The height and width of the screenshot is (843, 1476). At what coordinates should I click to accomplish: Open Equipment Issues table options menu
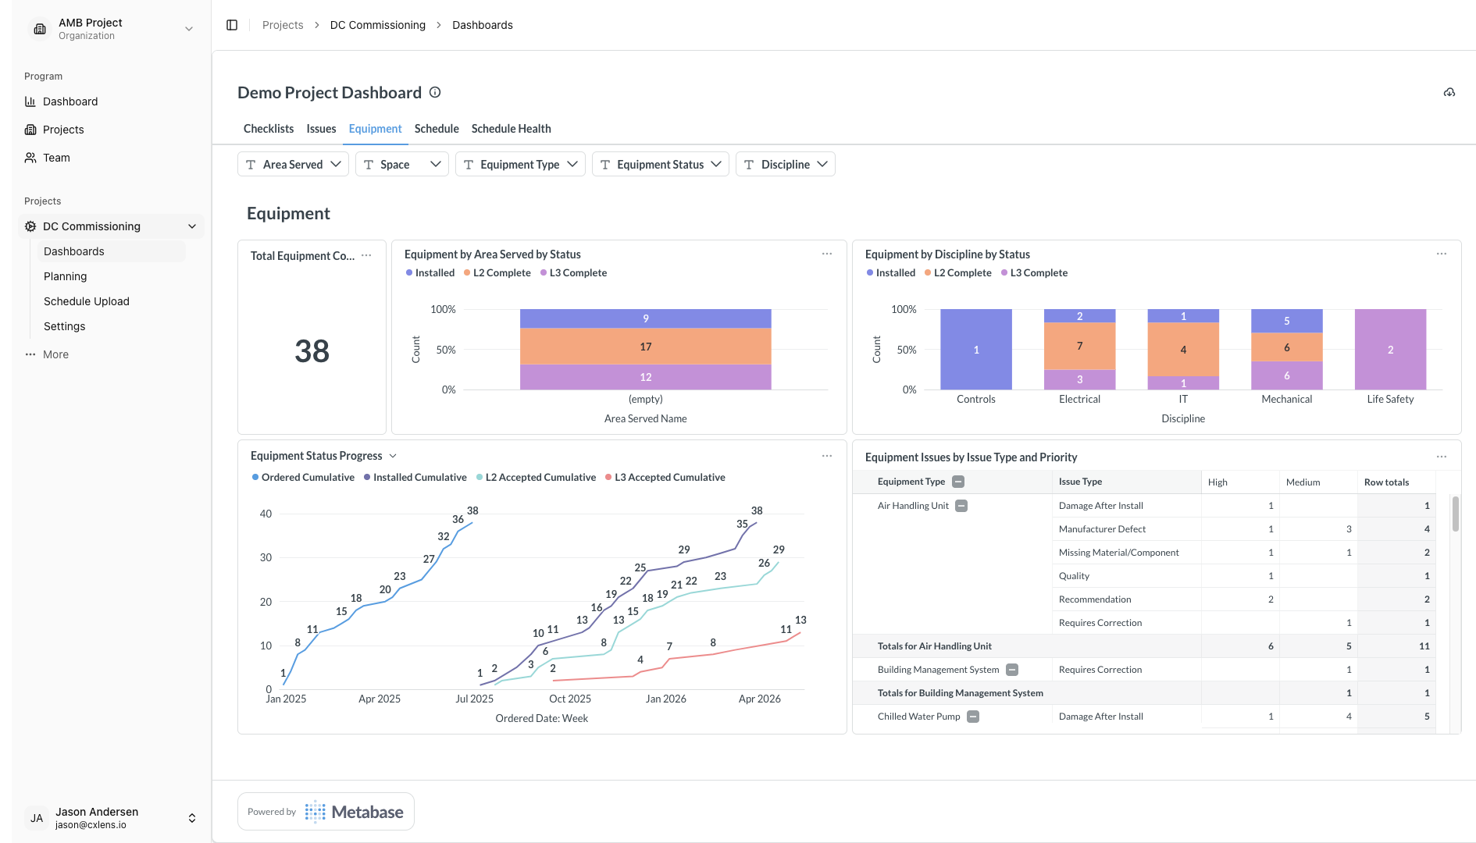(1441, 457)
